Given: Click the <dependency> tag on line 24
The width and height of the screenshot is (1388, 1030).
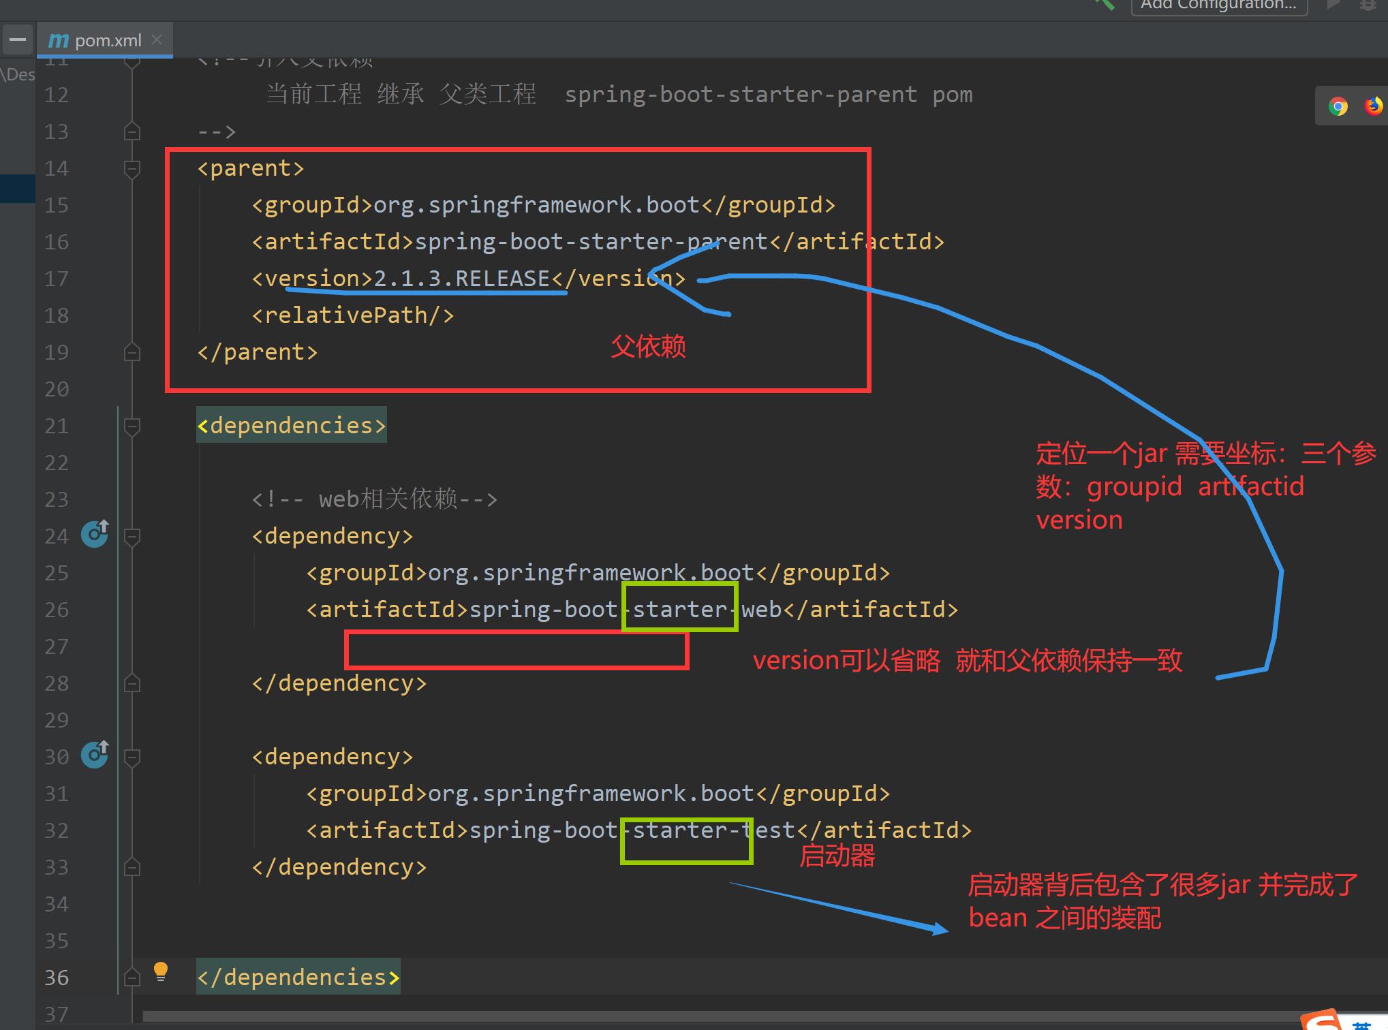Looking at the screenshot, I should click(x=333, y=536).
